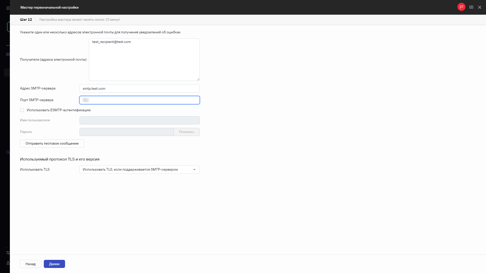Go back with the 'Назад' button

(30, 264)
